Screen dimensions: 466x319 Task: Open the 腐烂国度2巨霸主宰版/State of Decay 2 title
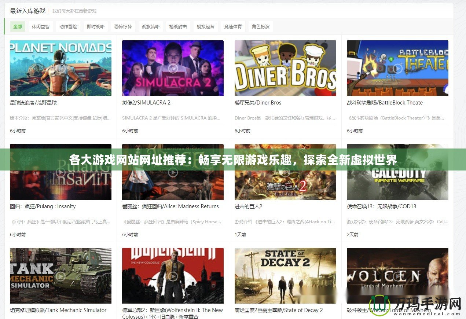tap(279, 310)
